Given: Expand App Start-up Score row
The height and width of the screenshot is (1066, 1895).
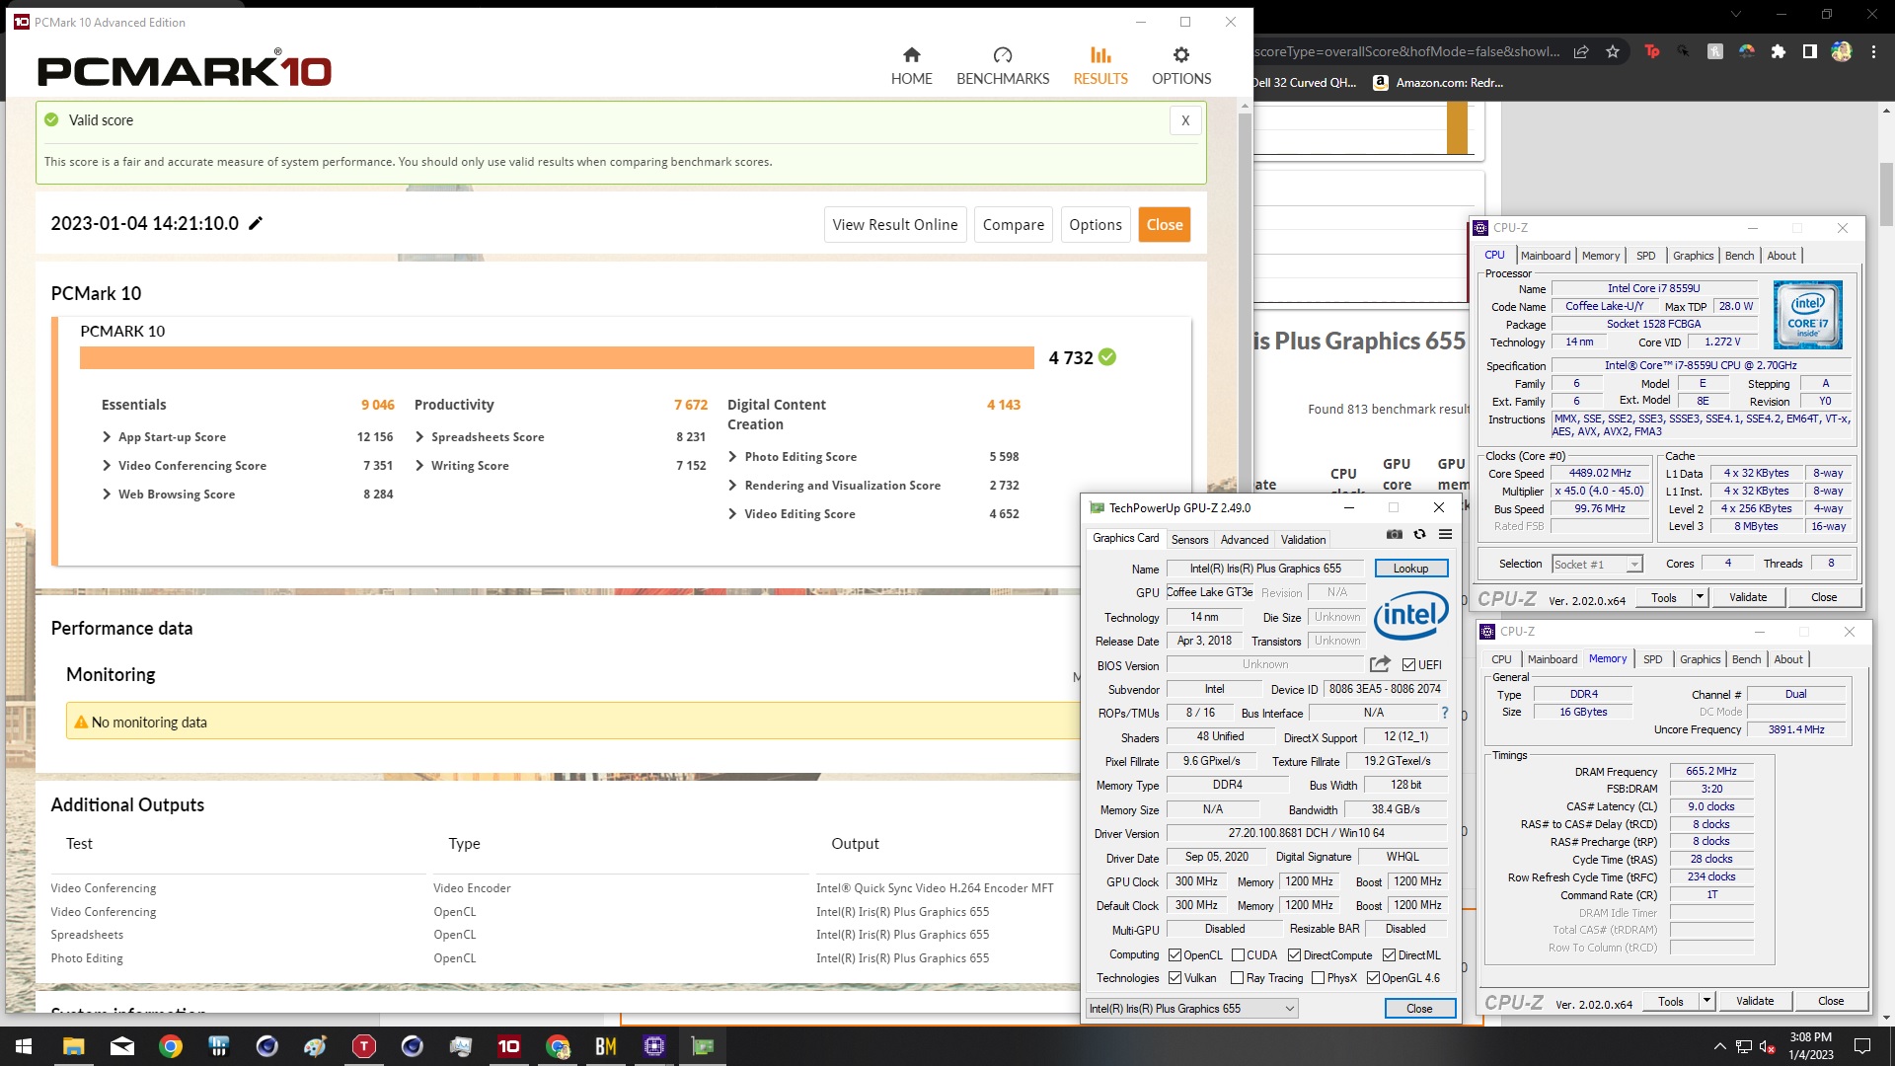Looking at the screenshot, I should pyautogui.click(x=107, y=436).
